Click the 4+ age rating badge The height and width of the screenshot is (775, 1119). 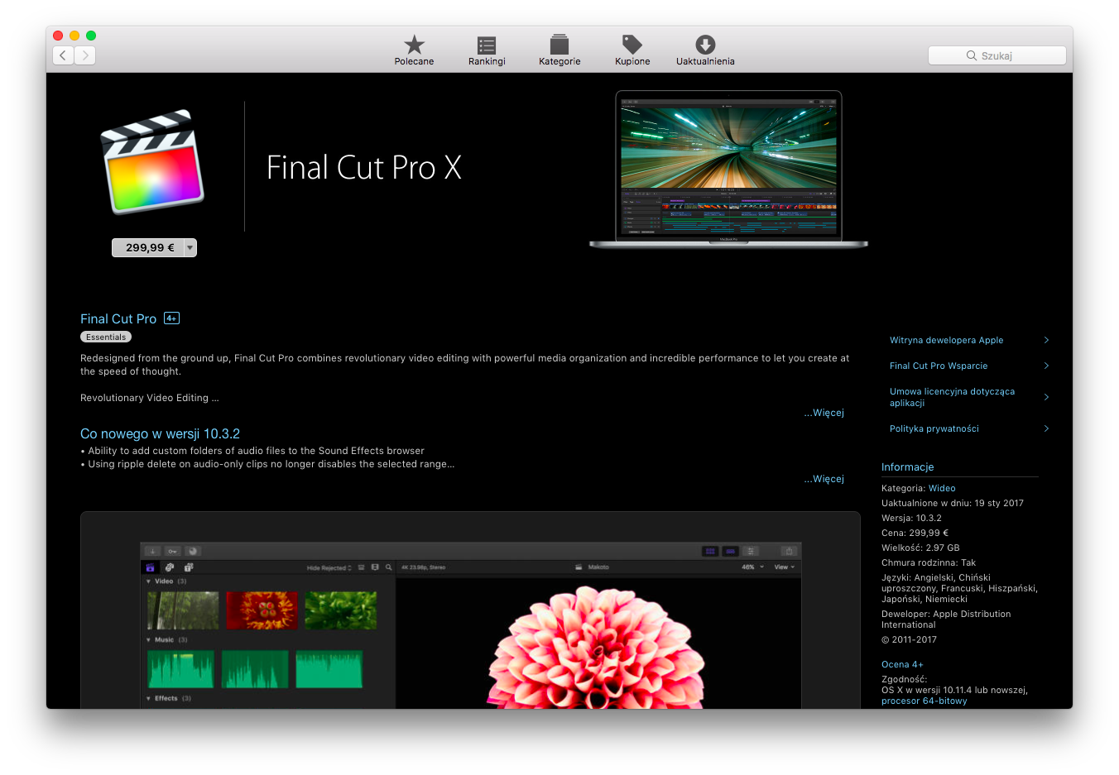coord(171,318)
